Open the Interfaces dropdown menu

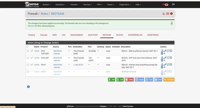click(x=60, y=4)
